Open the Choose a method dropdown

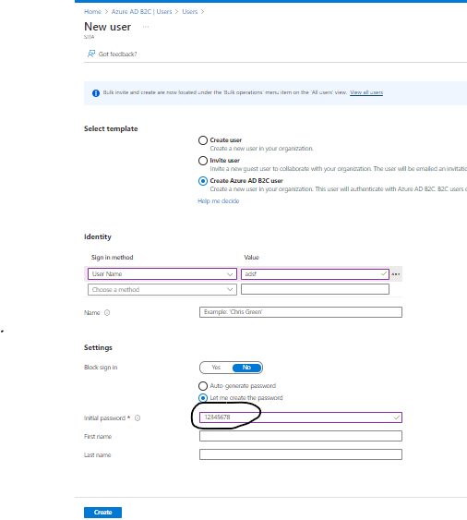pos(162,289)
